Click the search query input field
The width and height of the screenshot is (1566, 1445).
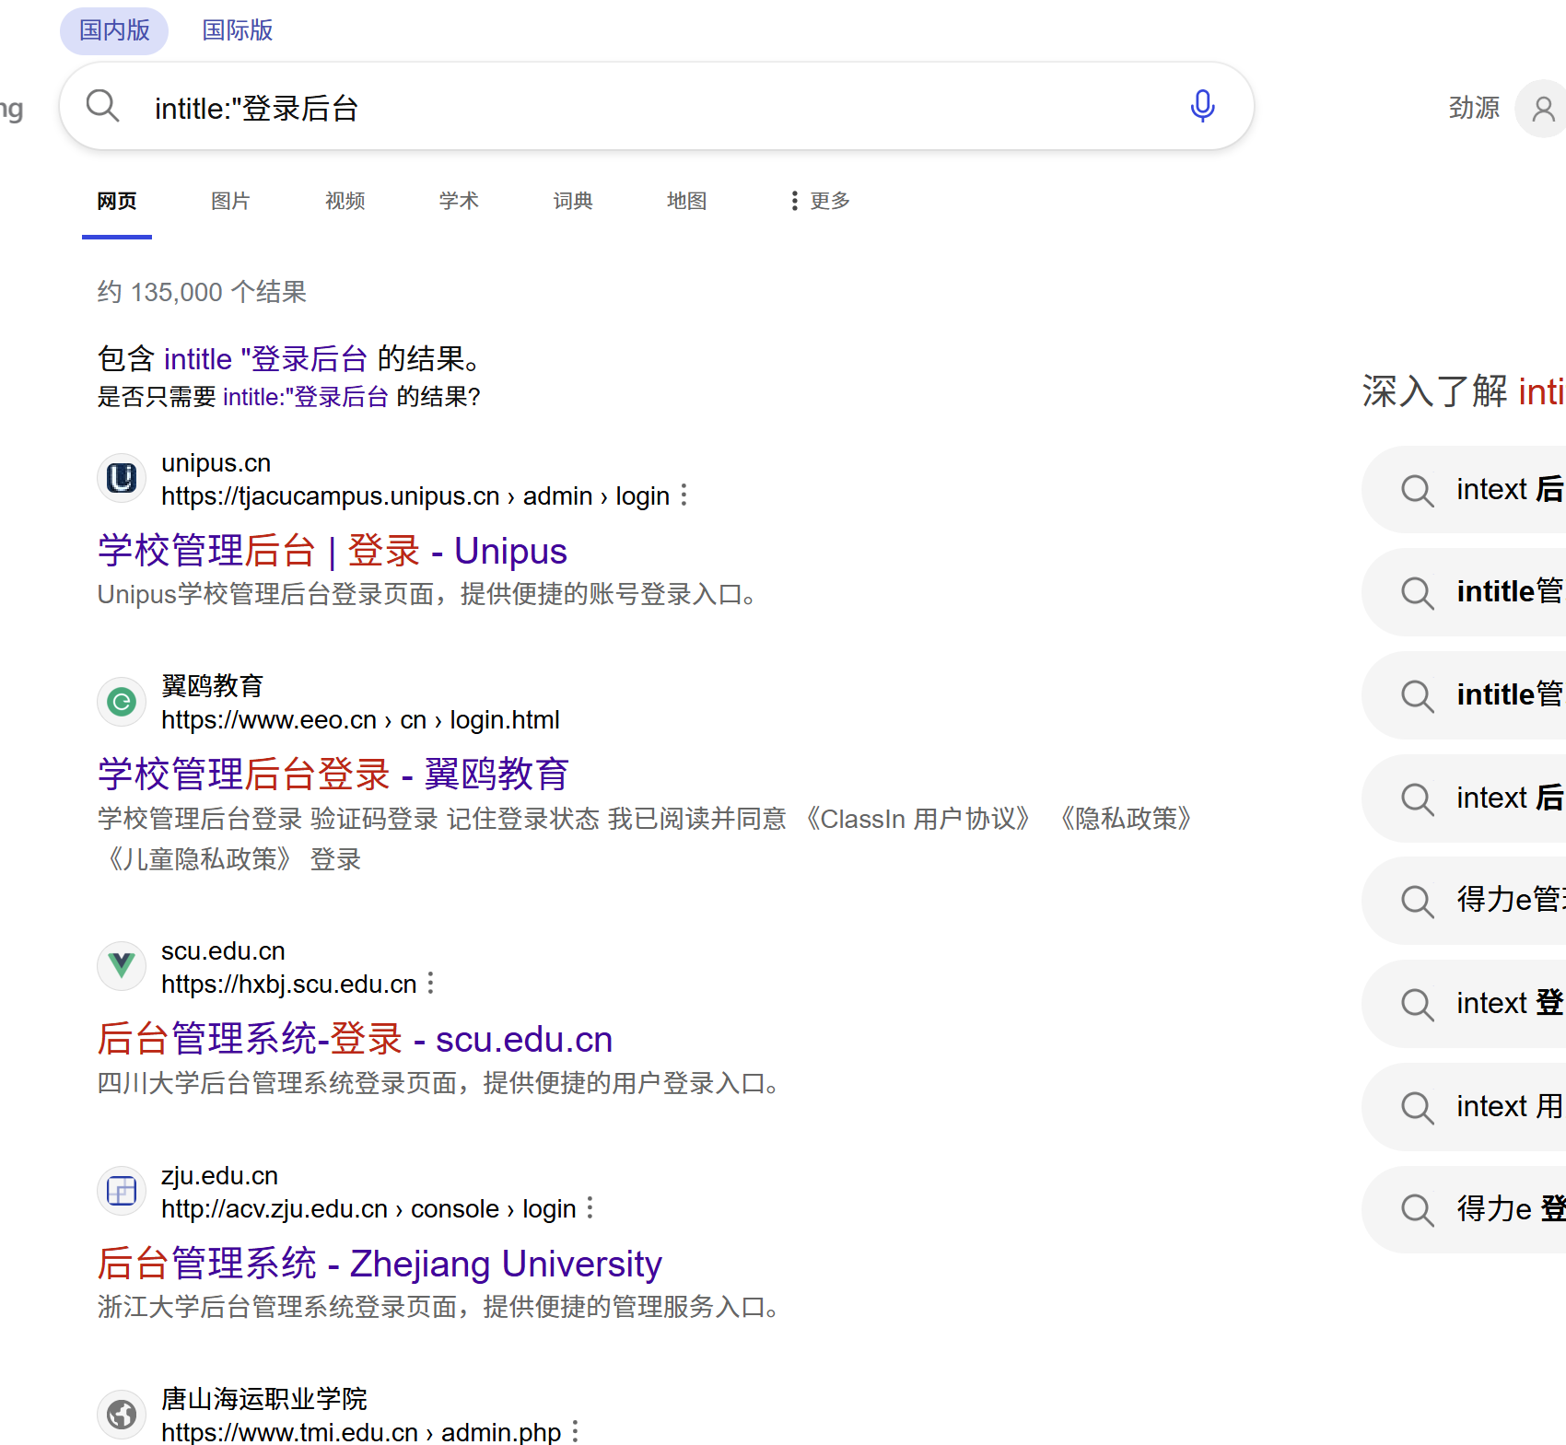pos(656,107)
